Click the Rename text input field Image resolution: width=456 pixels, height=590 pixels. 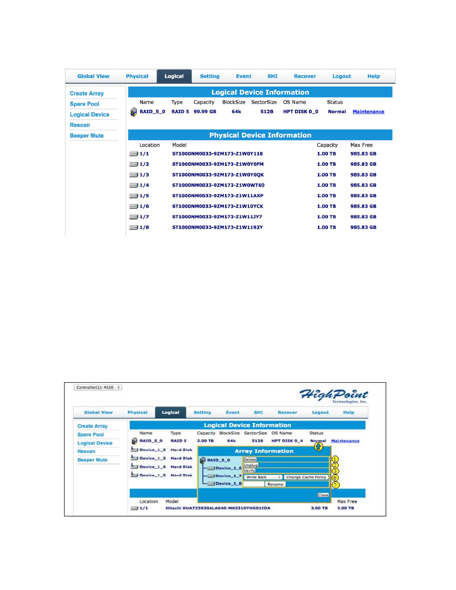click(254, 484)
